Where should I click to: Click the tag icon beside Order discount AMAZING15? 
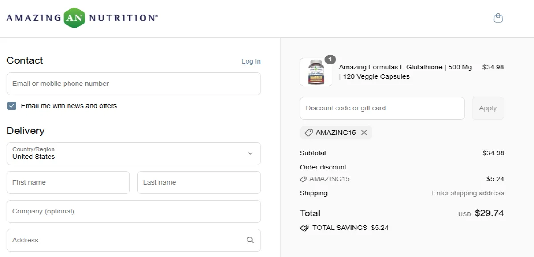click(303, 179)
